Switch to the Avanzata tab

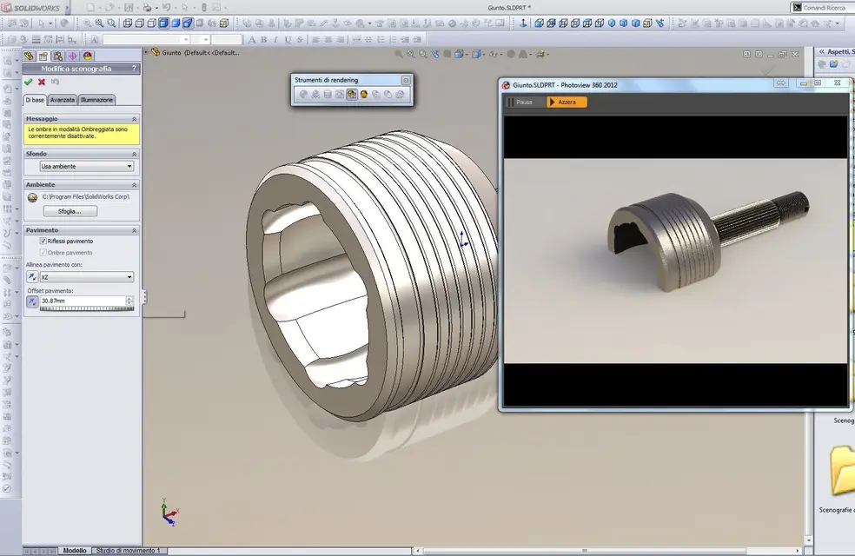tap(63, 100)
